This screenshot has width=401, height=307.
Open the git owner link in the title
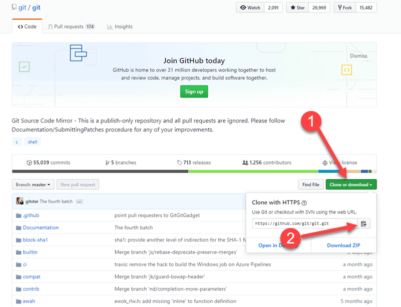point(22,7)
